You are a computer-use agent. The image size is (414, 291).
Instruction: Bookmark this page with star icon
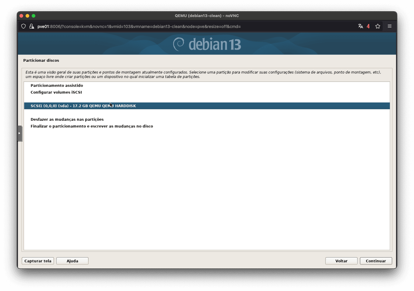378,26
